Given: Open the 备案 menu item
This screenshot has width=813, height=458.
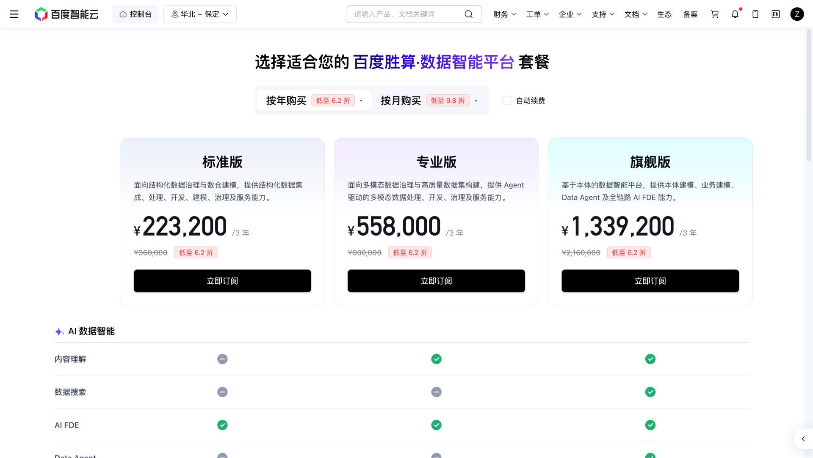Looking at the screenshot, I should tap(690, 14).
